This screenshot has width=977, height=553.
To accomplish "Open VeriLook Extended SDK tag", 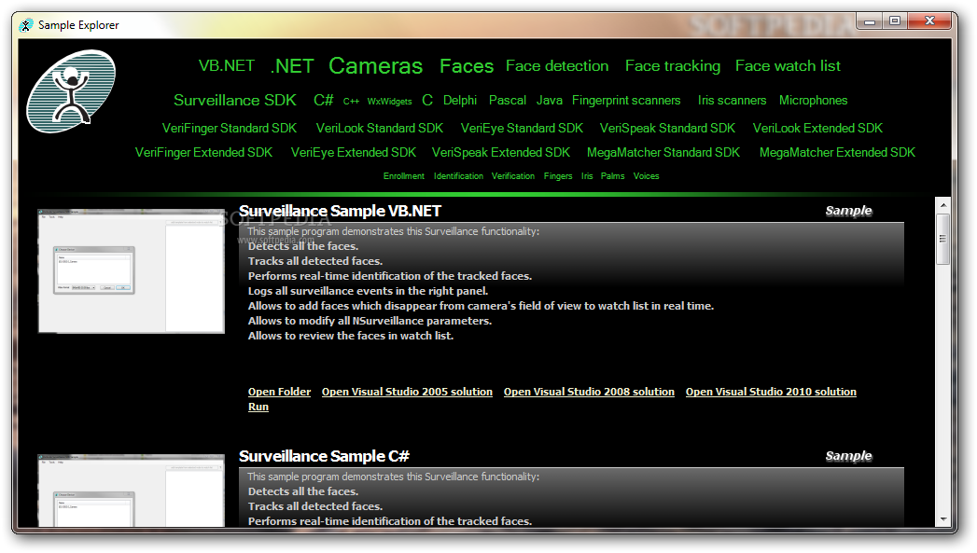I will click(817, 129).
